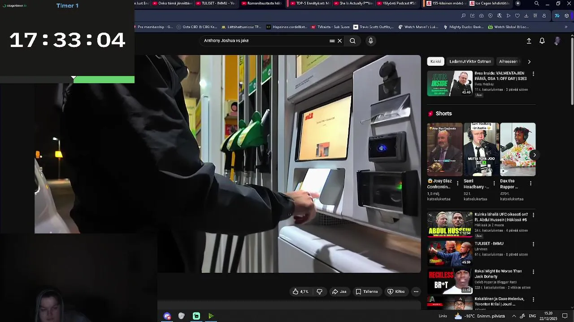Open the purple chat app in taskbar
574x322 pixels.
[x=167, y=316]
